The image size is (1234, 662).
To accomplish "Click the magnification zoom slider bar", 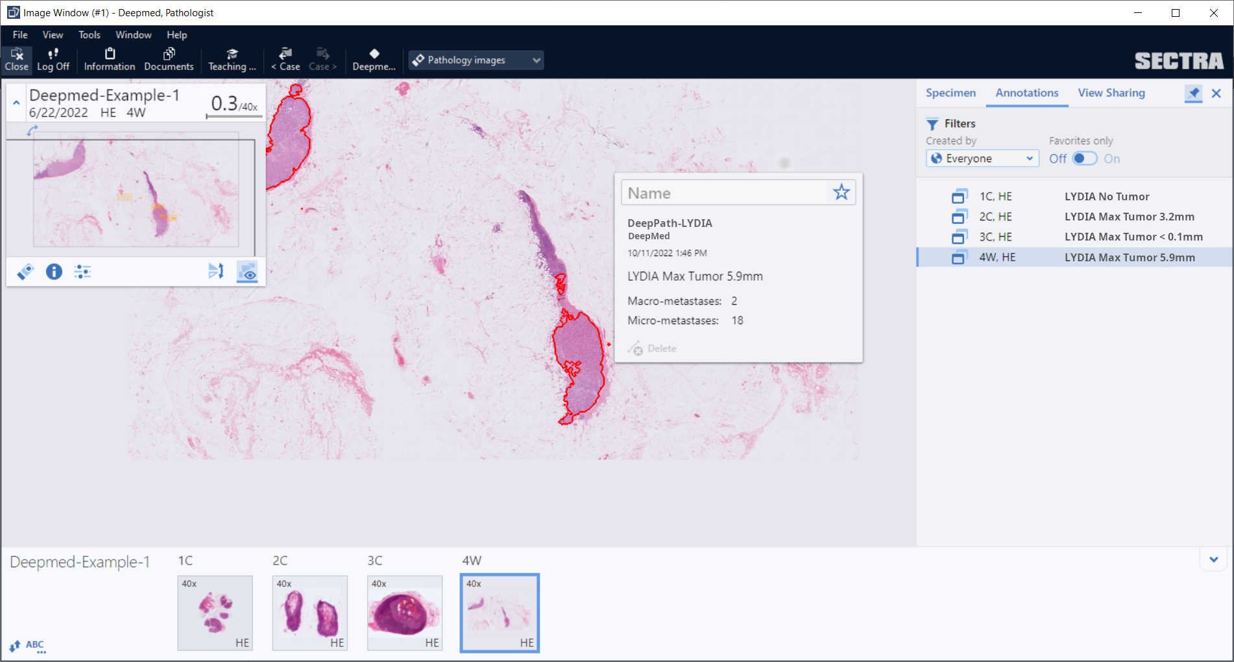I will coord(234,117).
